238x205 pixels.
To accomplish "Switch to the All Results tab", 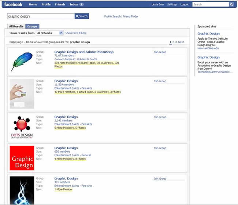I will click(x=16, y=26).
